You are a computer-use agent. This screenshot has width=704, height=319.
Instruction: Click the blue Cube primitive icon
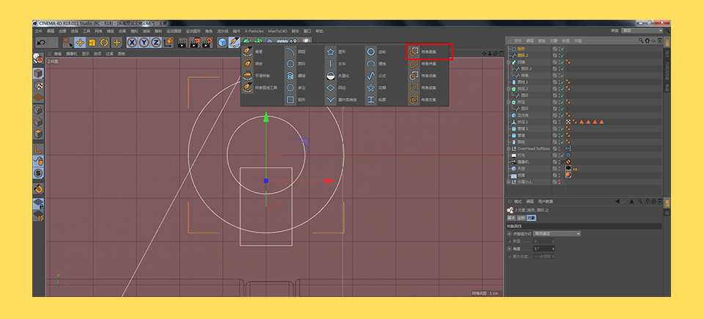click(222, 43)
